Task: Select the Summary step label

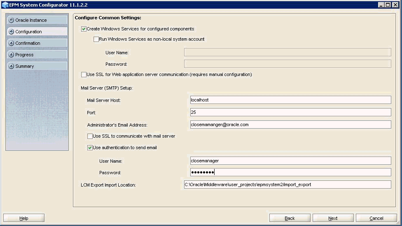Action: 25,66
